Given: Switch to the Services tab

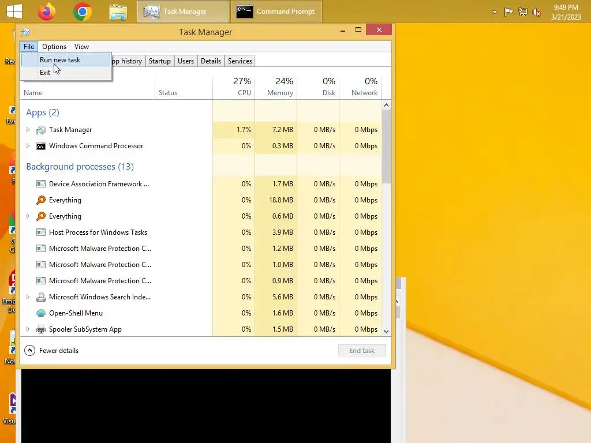Looking at the screenshot, I should [240, 61].
